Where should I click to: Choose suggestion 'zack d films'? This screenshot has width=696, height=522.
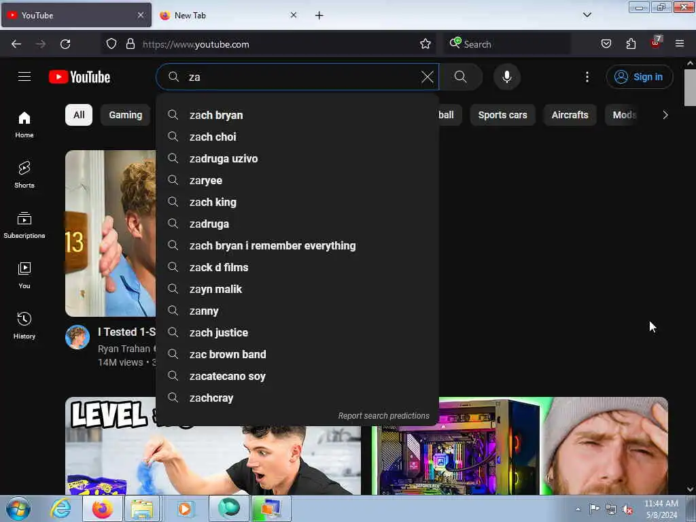coord(298,267)
